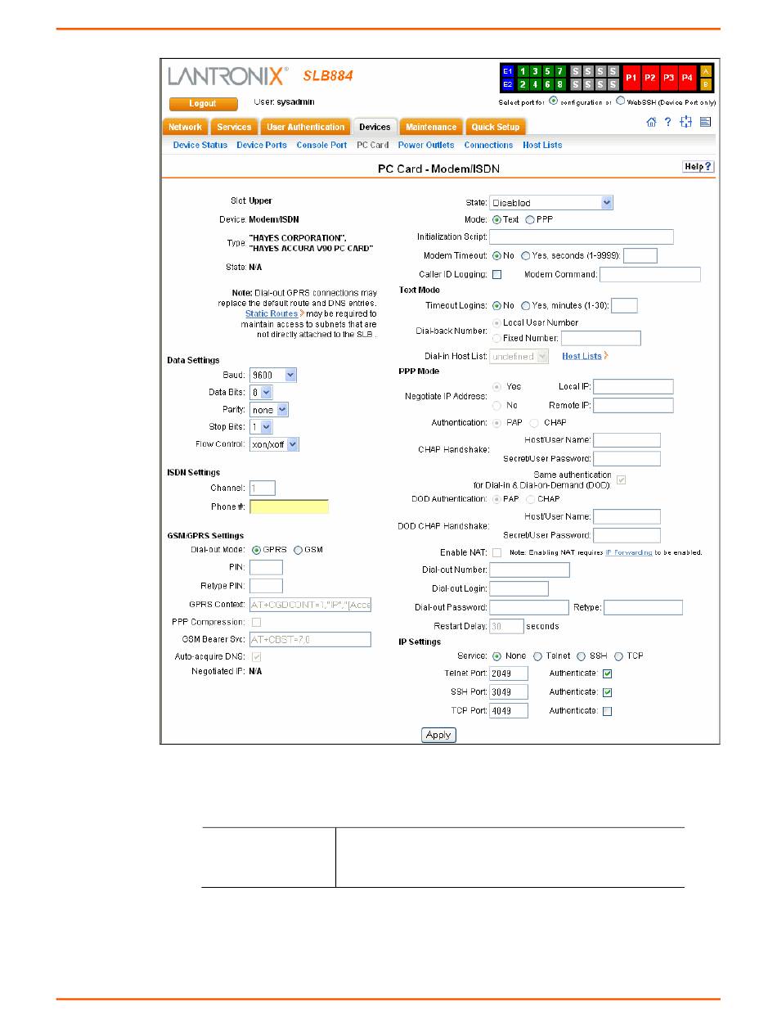777x1031 pixels.
Task: Select configuration radio for port selection
Action: (554, 101)
